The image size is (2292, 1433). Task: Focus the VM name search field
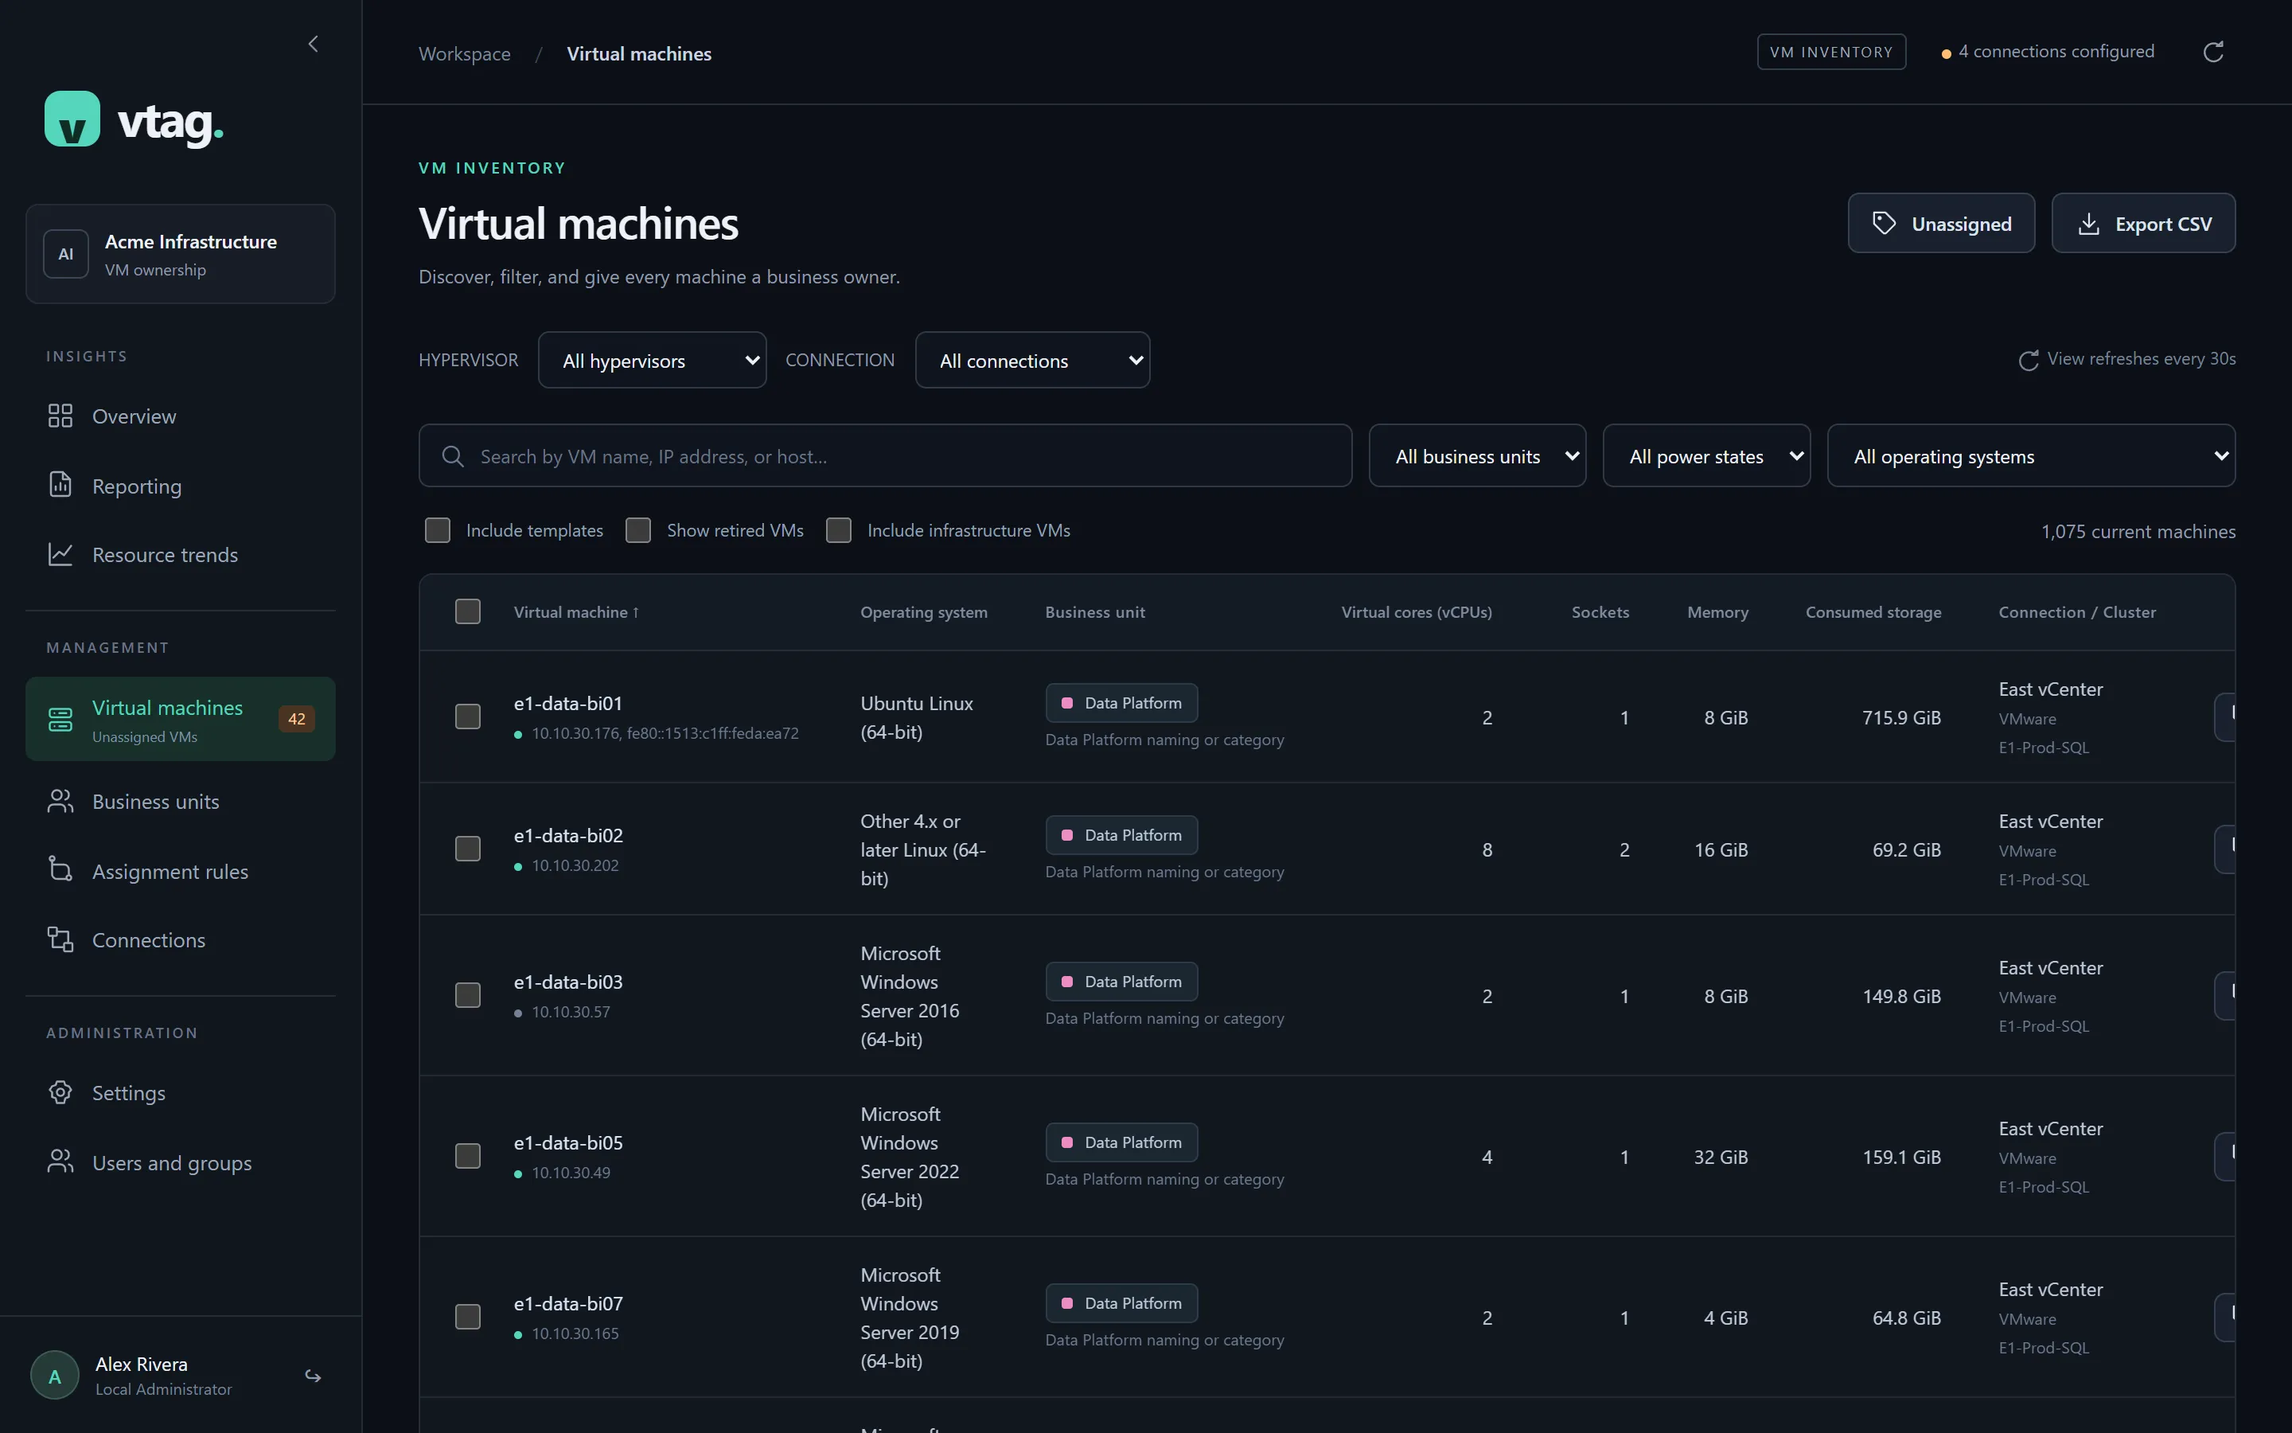pyautogui.click(x=886, y=456)
